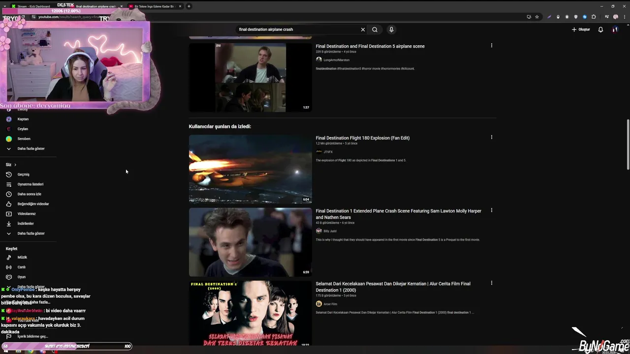Close the Bir Tekne İnşa Eden tab
630x354 pixels.
tap(180, 6)
